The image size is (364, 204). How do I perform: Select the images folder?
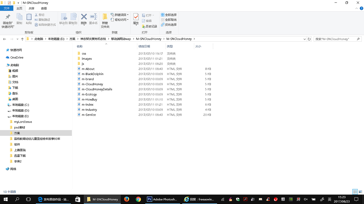click(87, 59)
